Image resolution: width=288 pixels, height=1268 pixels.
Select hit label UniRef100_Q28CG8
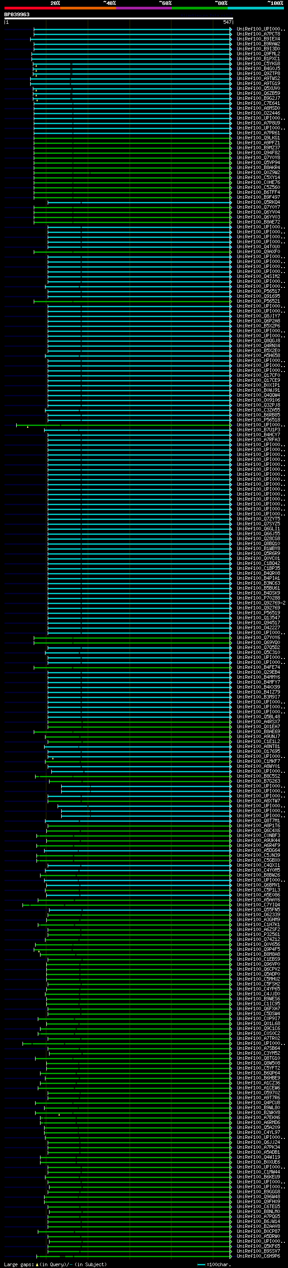[258, 538]
